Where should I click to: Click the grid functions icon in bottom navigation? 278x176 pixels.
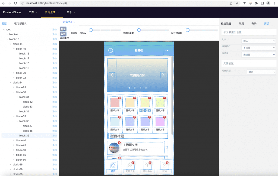[130, 165]
